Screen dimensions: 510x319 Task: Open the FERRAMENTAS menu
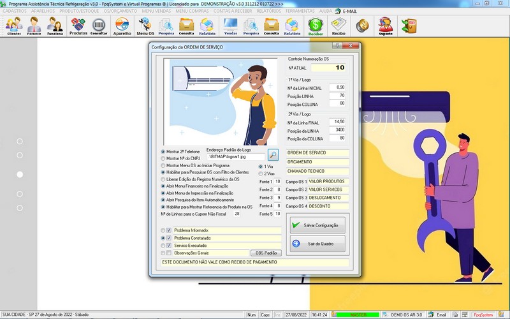301,11
